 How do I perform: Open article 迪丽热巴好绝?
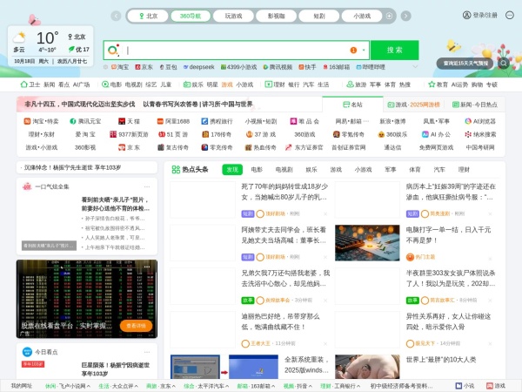pos(281,321)
